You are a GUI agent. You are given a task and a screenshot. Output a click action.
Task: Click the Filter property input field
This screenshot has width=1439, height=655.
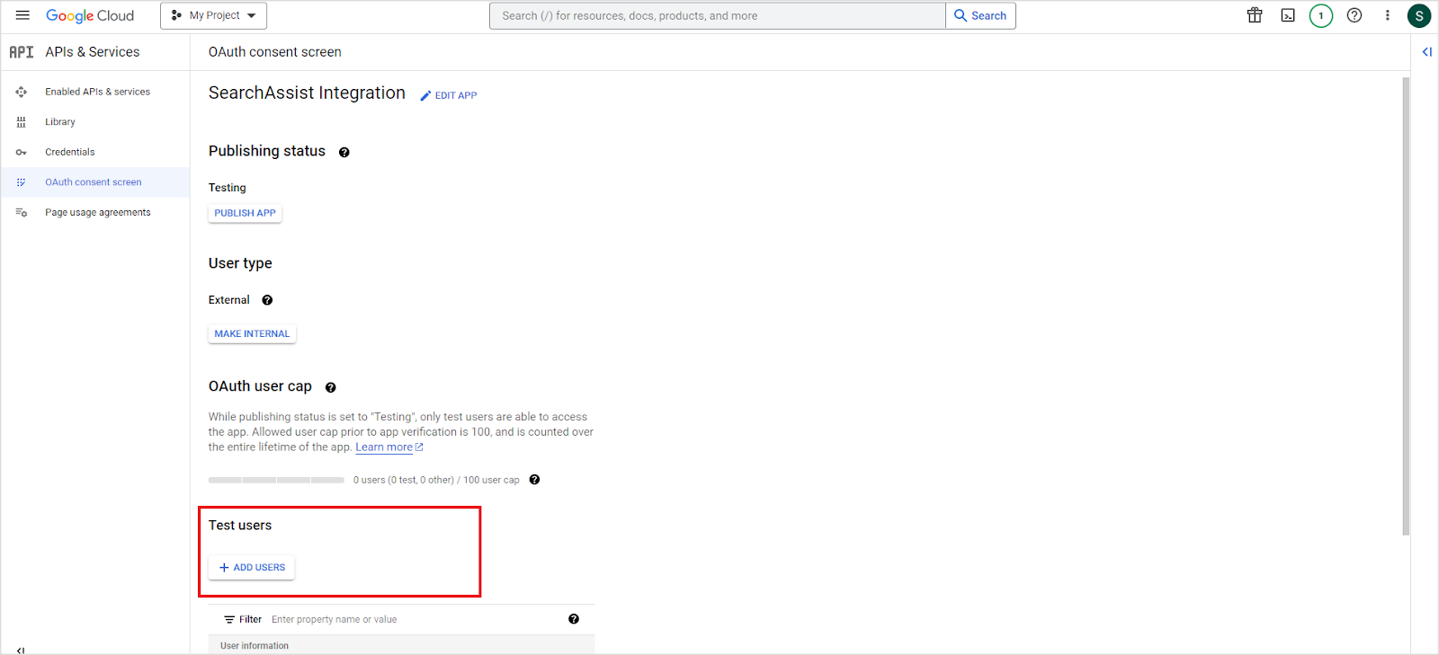click(414, 619)
